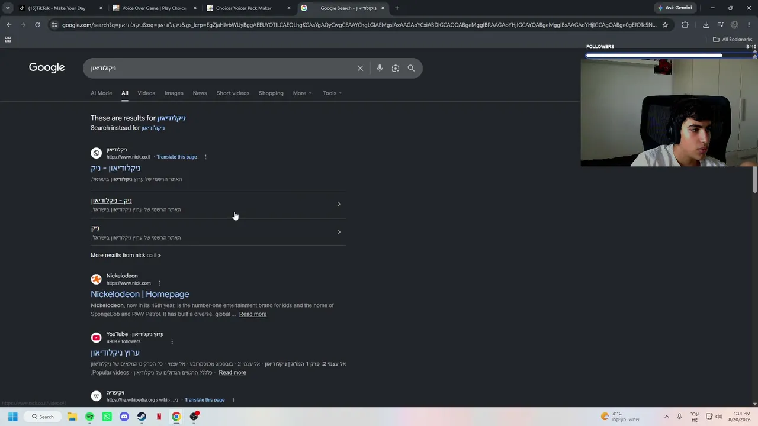This screenshot has width=758, height=426.
Task: Click the Ask Gemini button
Action: pos(675,8)
